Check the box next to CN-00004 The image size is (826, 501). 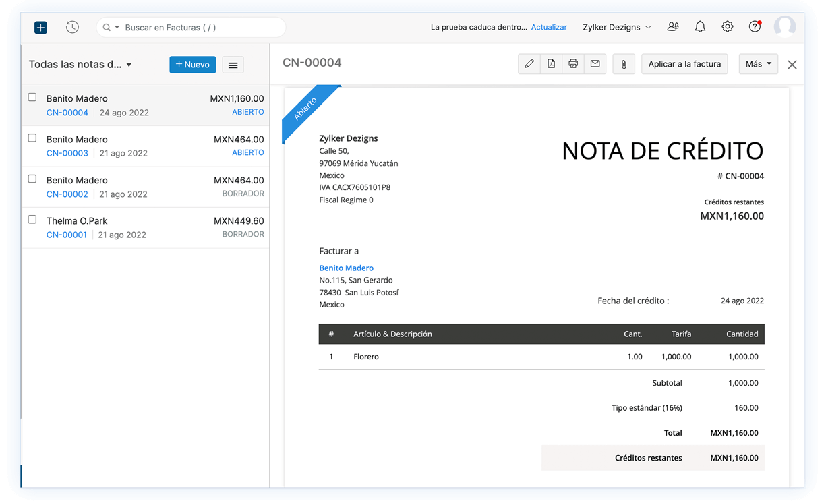click(x=32, y=96)
